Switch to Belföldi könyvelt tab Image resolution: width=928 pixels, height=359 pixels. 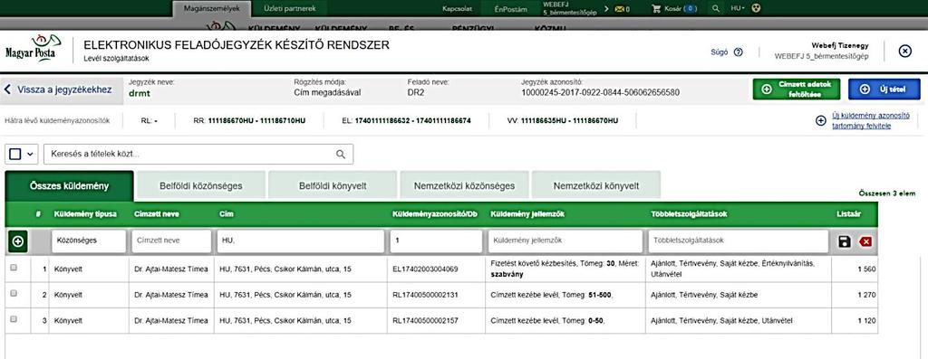pyautogui.click(x=333, y=186)
